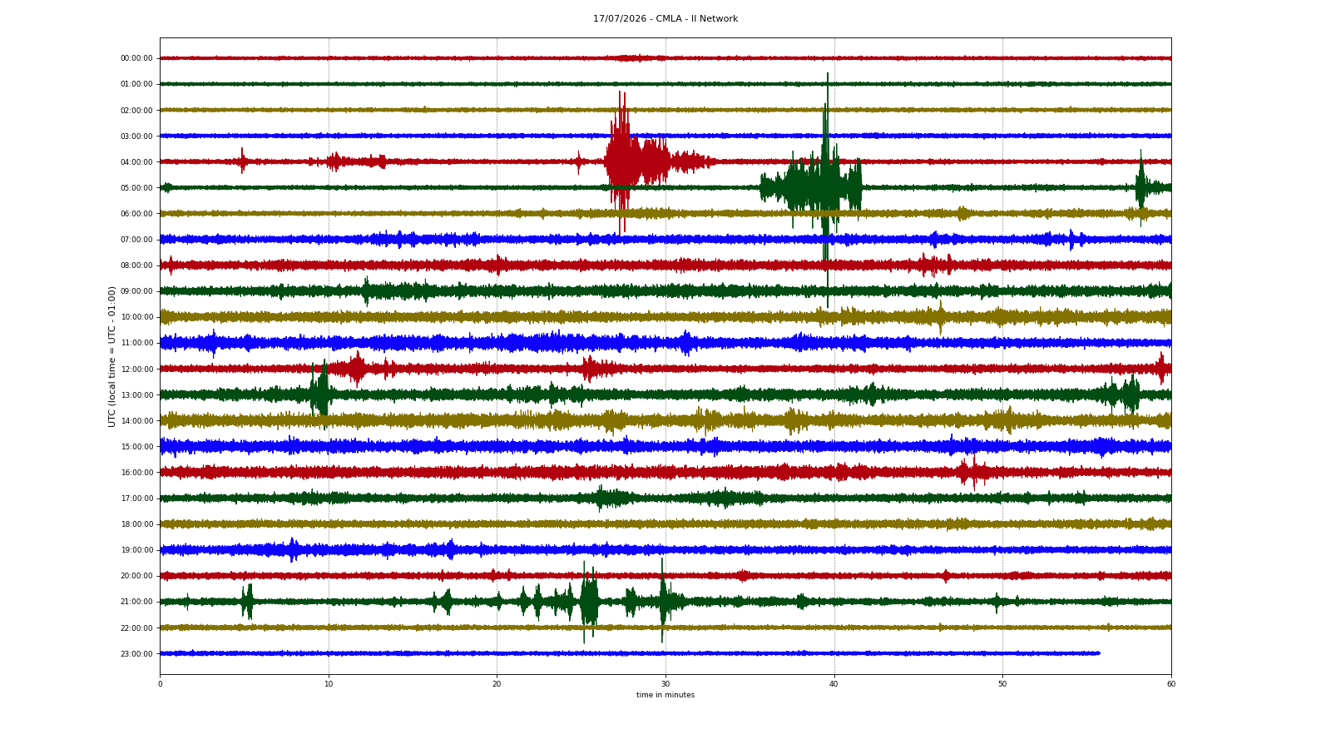Choose the 13:00:00 hour label
1331x749 pixels.
[x=136, y=394]
